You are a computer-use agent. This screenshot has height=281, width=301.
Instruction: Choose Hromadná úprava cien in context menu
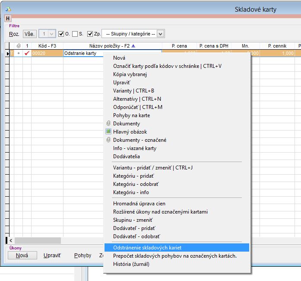[139, 204]
